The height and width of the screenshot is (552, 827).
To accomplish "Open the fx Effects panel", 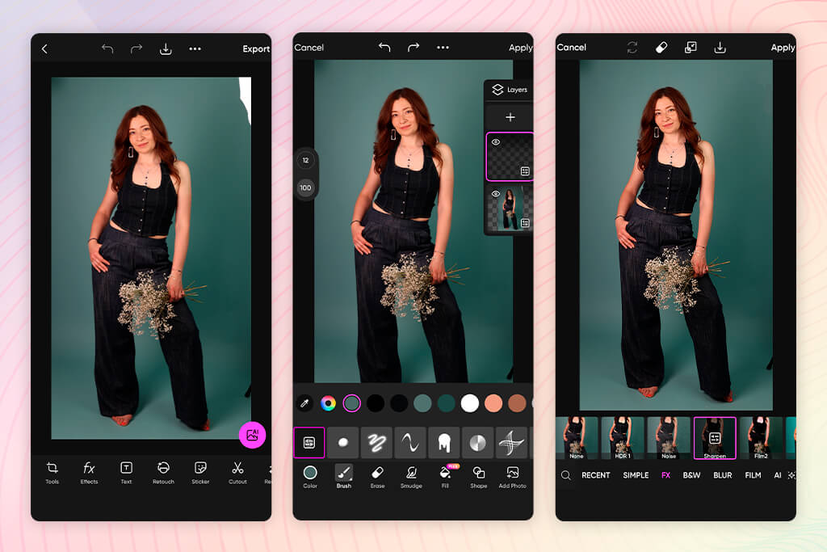I will [x=89, y=472].
